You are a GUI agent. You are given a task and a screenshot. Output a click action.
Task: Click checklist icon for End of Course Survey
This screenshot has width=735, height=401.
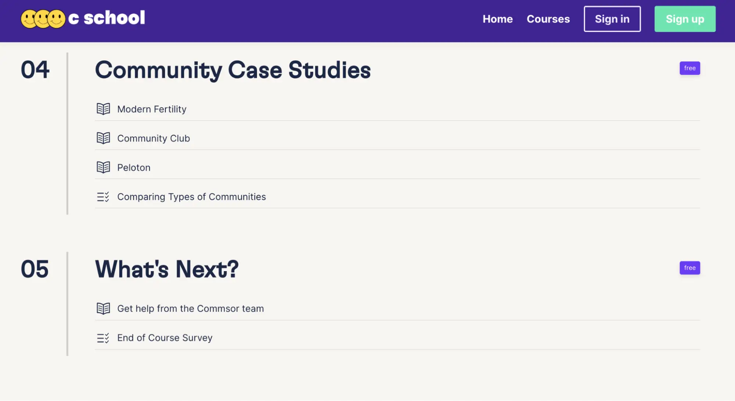click(103, 338)
